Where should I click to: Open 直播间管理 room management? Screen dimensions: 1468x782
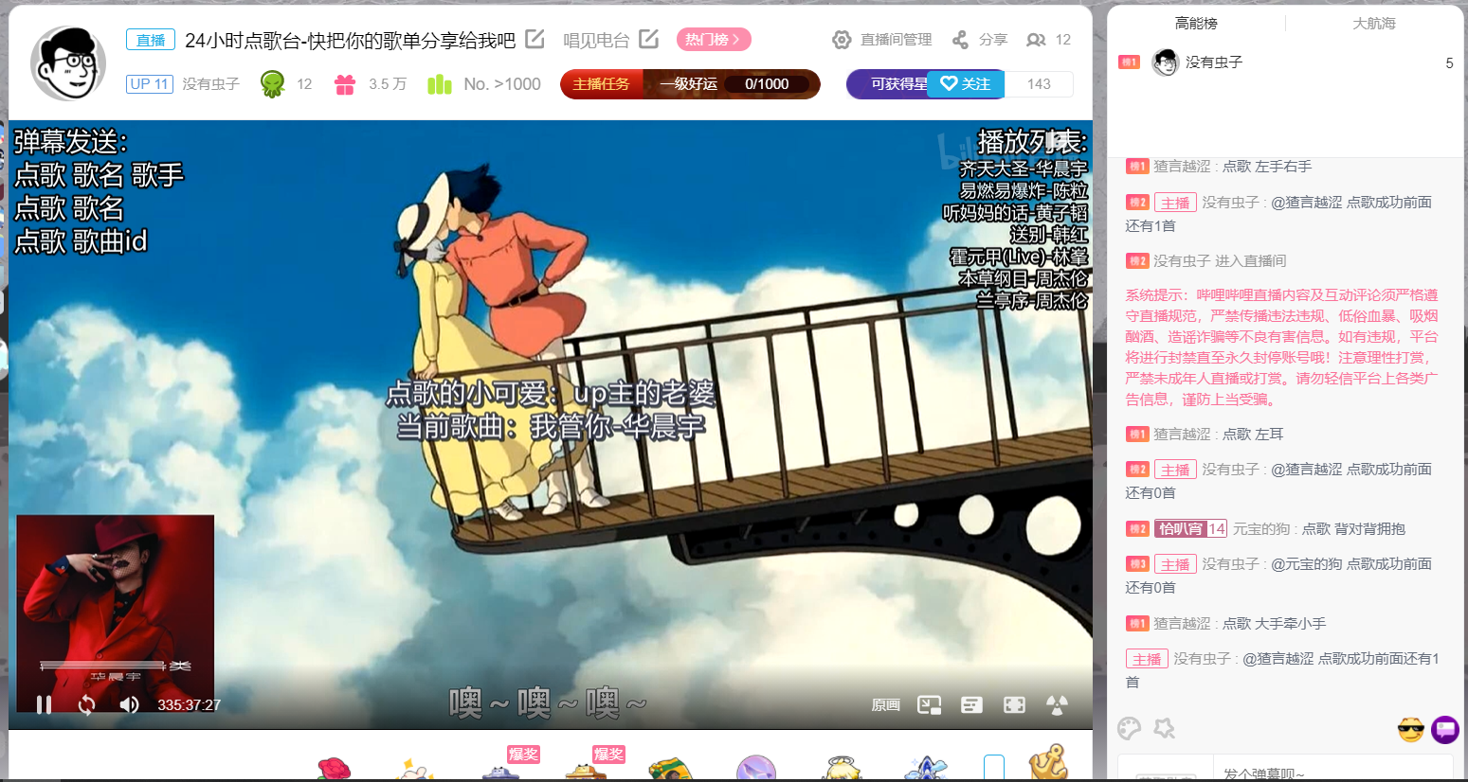(x=896, y=40)
